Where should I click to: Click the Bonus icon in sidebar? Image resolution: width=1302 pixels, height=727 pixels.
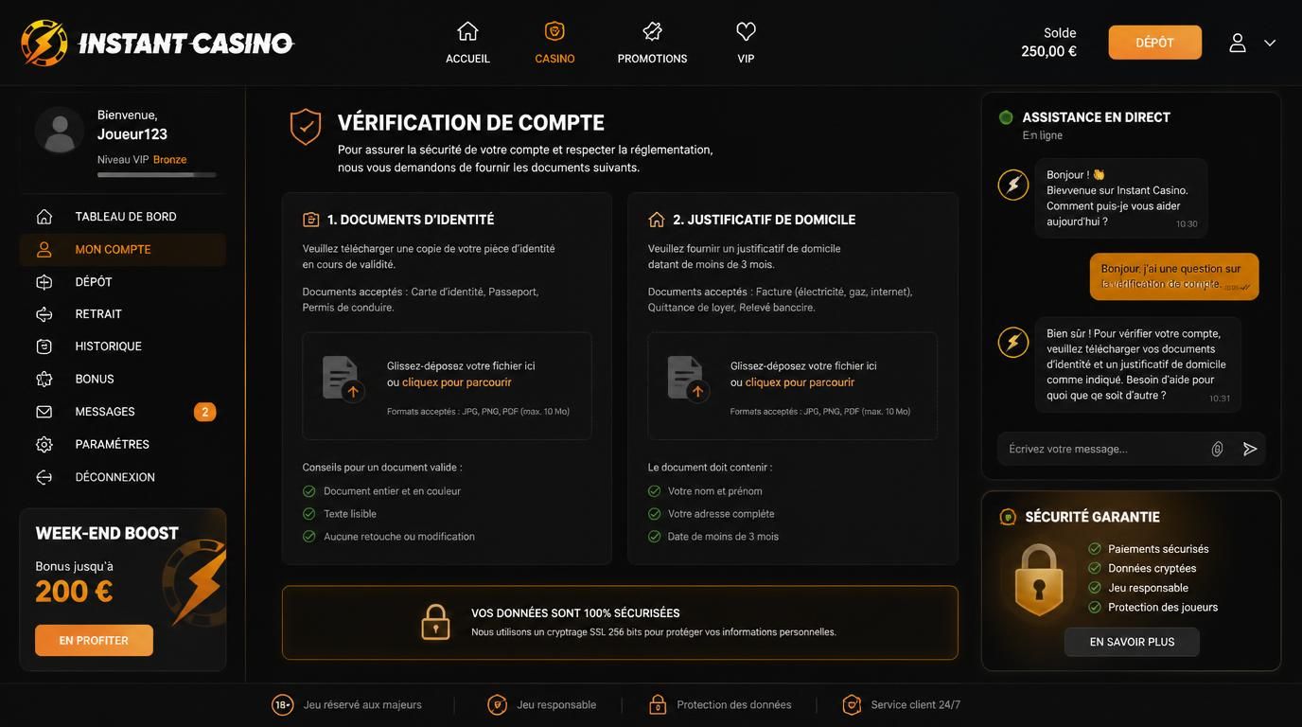click(44, 379)
